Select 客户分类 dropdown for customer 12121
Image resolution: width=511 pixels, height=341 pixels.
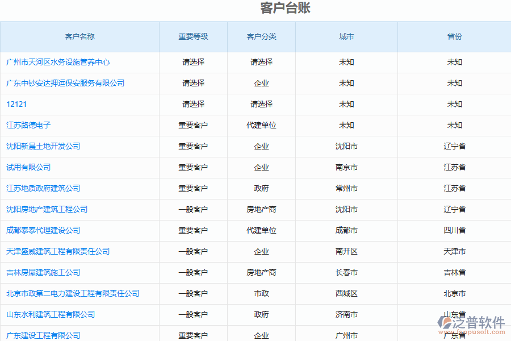(261, 104)
